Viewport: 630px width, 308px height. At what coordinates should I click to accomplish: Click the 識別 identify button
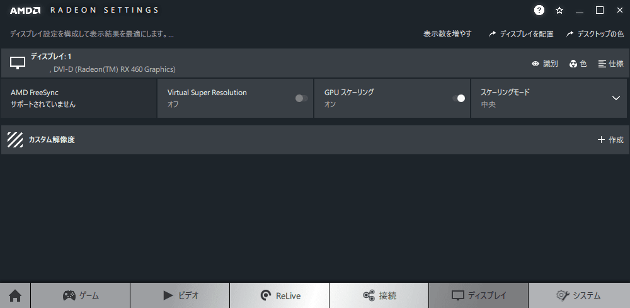[x=545, y=64]
